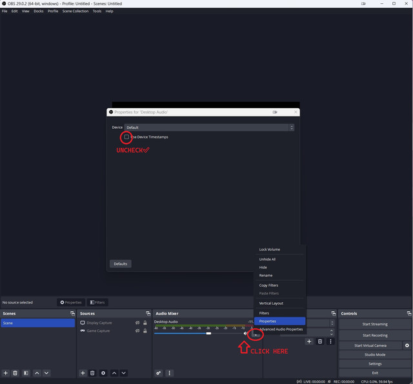Image resolution: width=413 pixels, height=384 pixels.
Task: Move scene down with the down arrow
Action: point(46,372)
